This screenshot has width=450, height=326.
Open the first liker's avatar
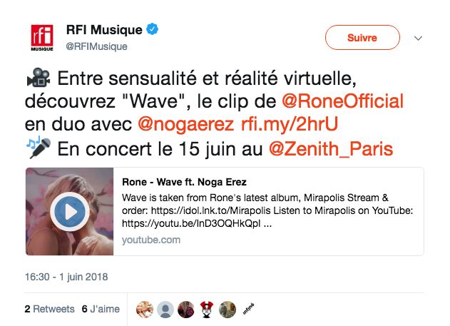[145, 309]
